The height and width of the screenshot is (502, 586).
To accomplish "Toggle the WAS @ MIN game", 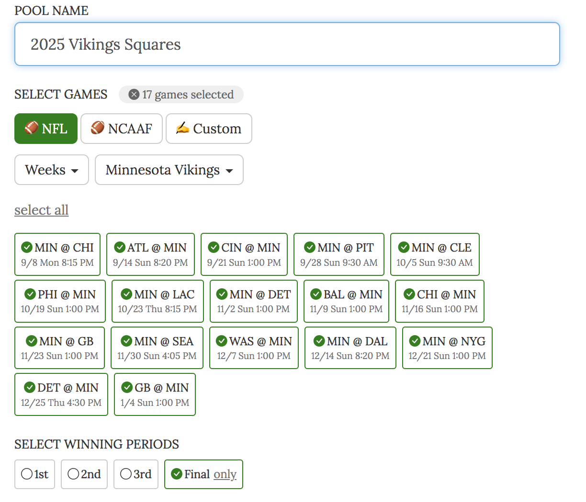I will point(254,348).
